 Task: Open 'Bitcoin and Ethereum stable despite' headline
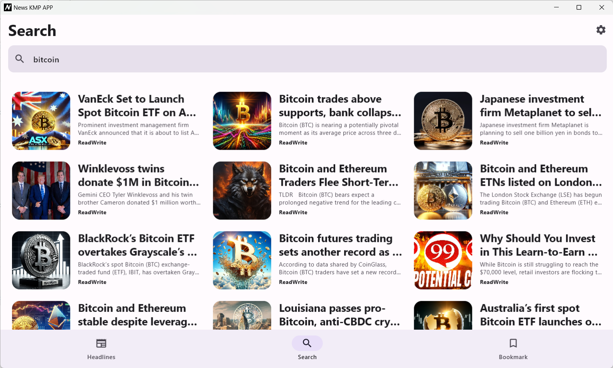pyautogui.click(x=138, y=315)
